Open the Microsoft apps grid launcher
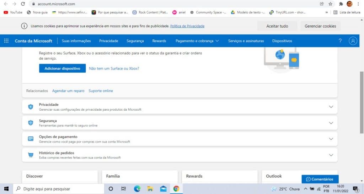 pyautogui.click(x=6, y=41)
